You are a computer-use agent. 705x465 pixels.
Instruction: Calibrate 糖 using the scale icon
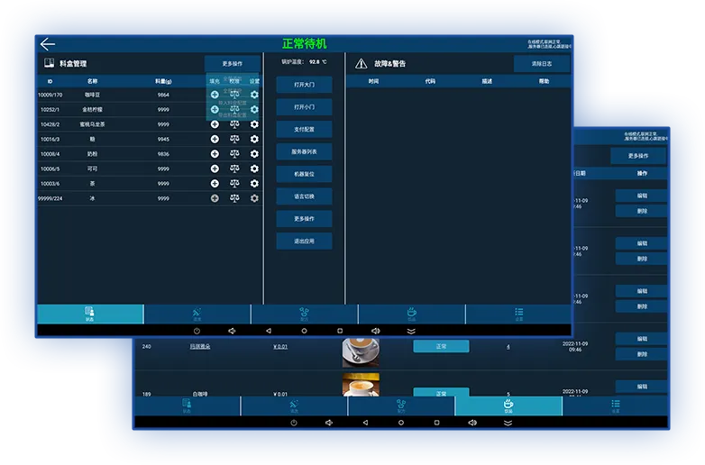234,140
